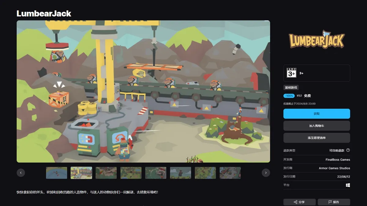Click the release date 22/06/12
The image size is (367, 206).
[x=343, y=176]
